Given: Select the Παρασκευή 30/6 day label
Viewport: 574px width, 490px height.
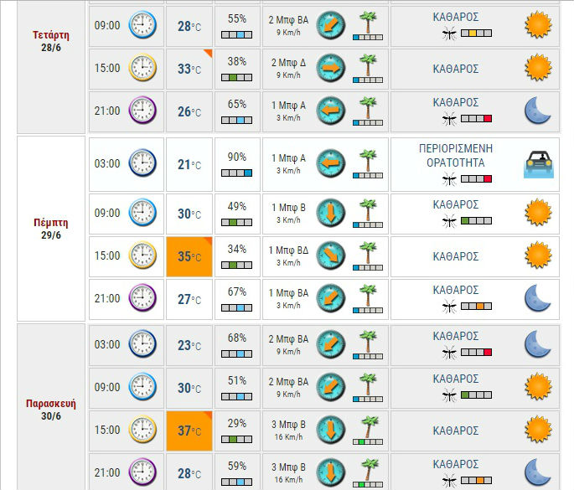Looking at the screenshot, I should pos(51,409).
